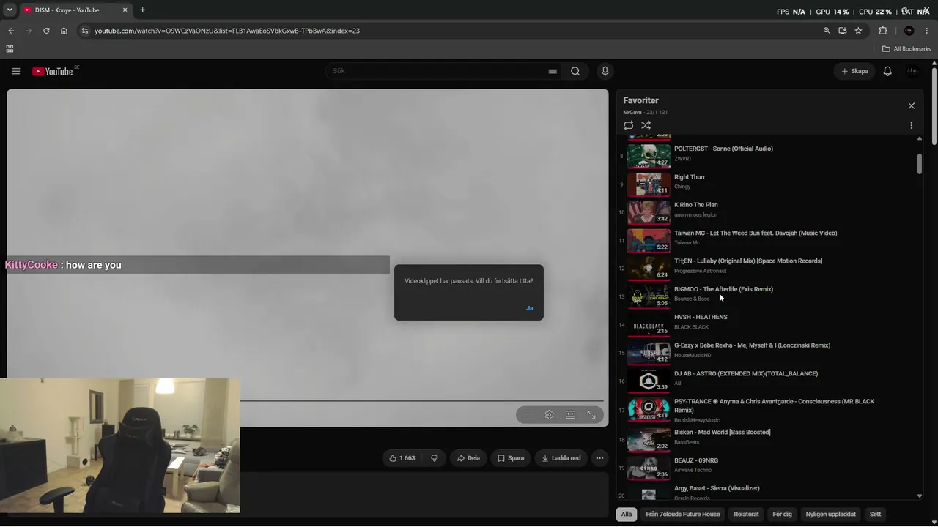The height and width of the screenshot is (527, 938).
Task: Share video using Dela button
Action: pos(468,458)
